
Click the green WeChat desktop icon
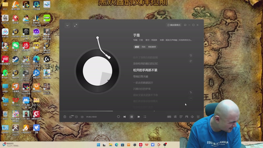pyautogui.click(x=15, y=47)
